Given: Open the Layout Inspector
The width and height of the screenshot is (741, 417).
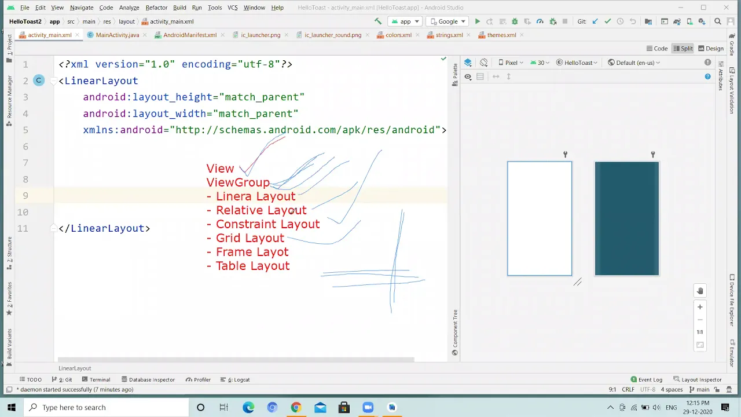Looking at the screenshot, I should point(698,380).
